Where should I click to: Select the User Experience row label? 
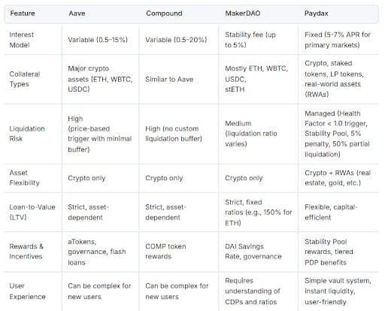pos(27,291)
